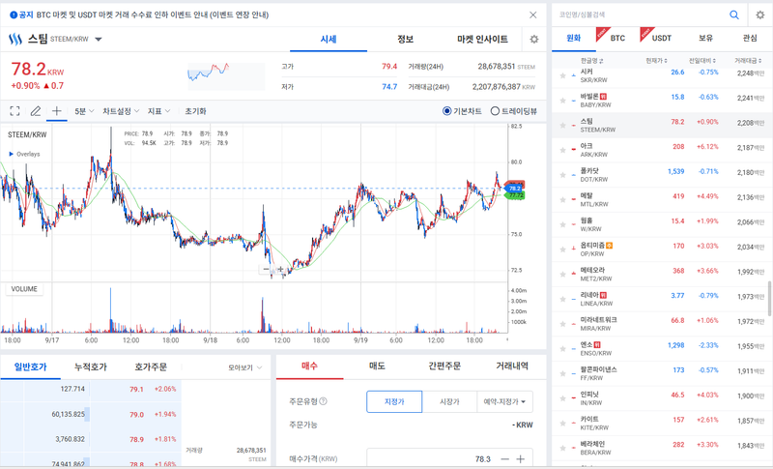Sort the list by 한글명 column

click(x=592, y=61)
